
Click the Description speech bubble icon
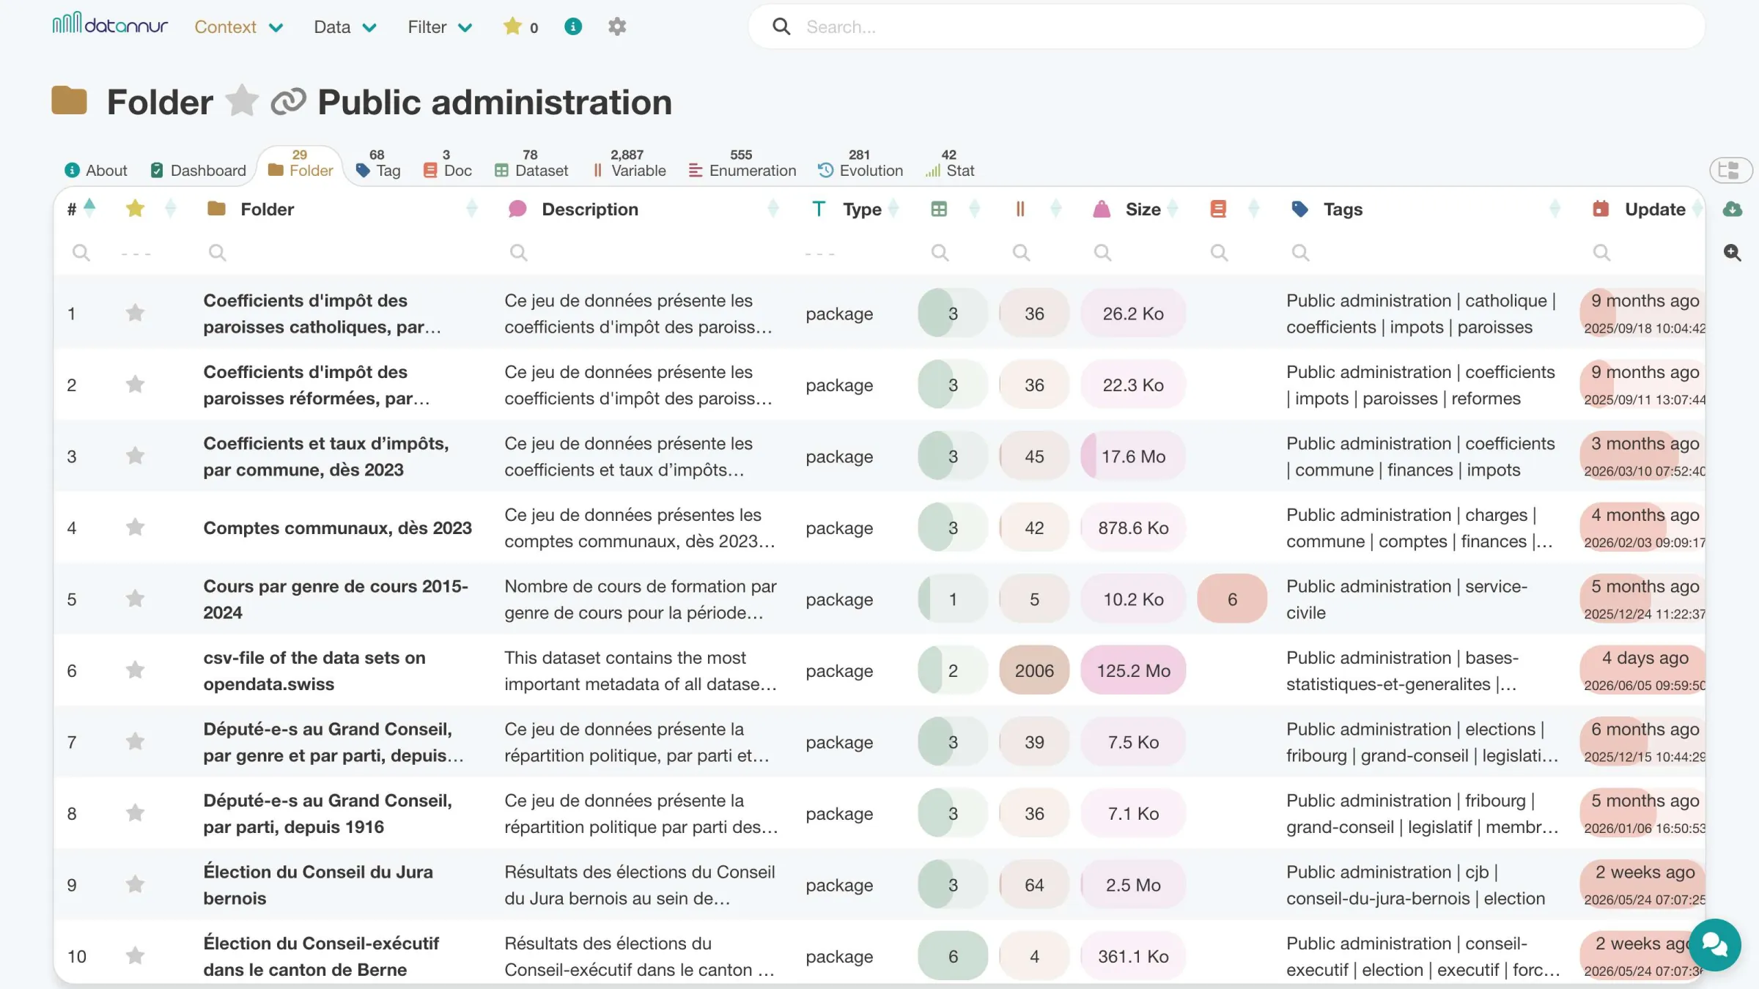pos(517,210)
